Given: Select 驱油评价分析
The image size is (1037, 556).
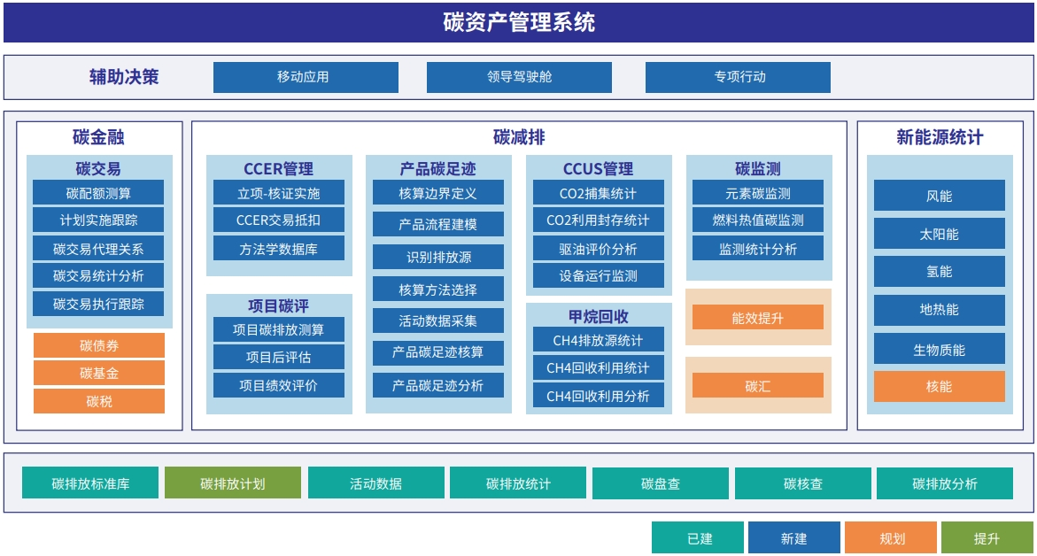Looking at the screenshot, I should click(x=598, y=249).
